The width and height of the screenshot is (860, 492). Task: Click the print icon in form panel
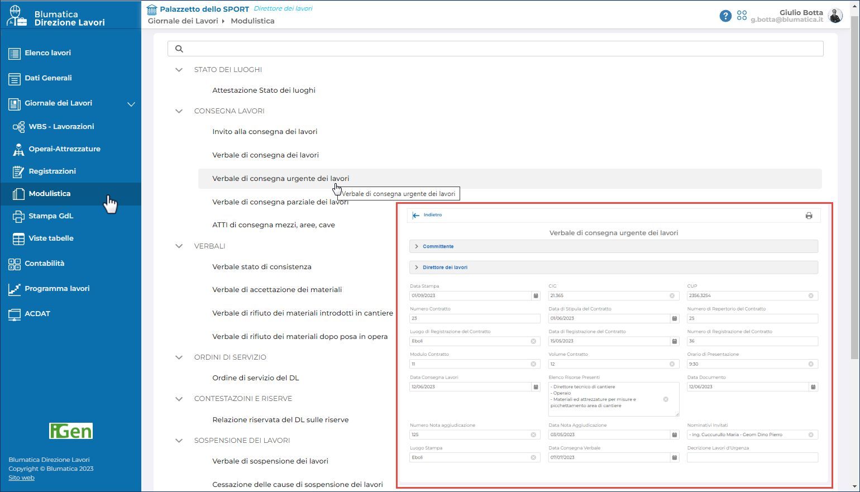click(x=809, y=216)
